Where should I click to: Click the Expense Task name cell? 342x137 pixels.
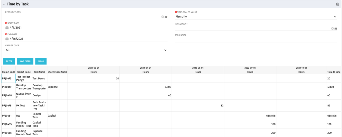[x=39, y=133]
